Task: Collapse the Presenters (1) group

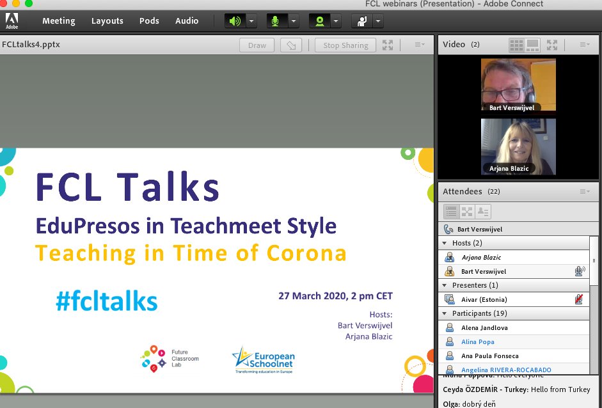Action: pyautogui.click(x=445, y=285)
